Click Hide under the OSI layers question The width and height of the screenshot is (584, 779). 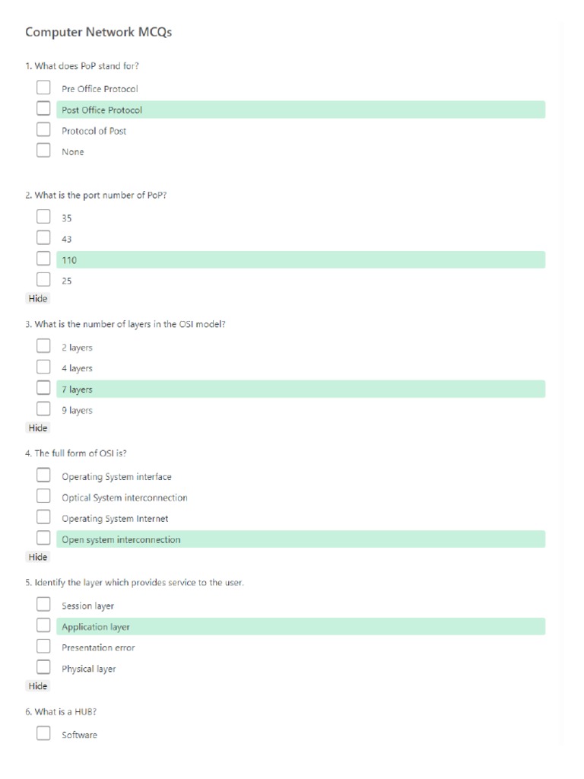38,428
